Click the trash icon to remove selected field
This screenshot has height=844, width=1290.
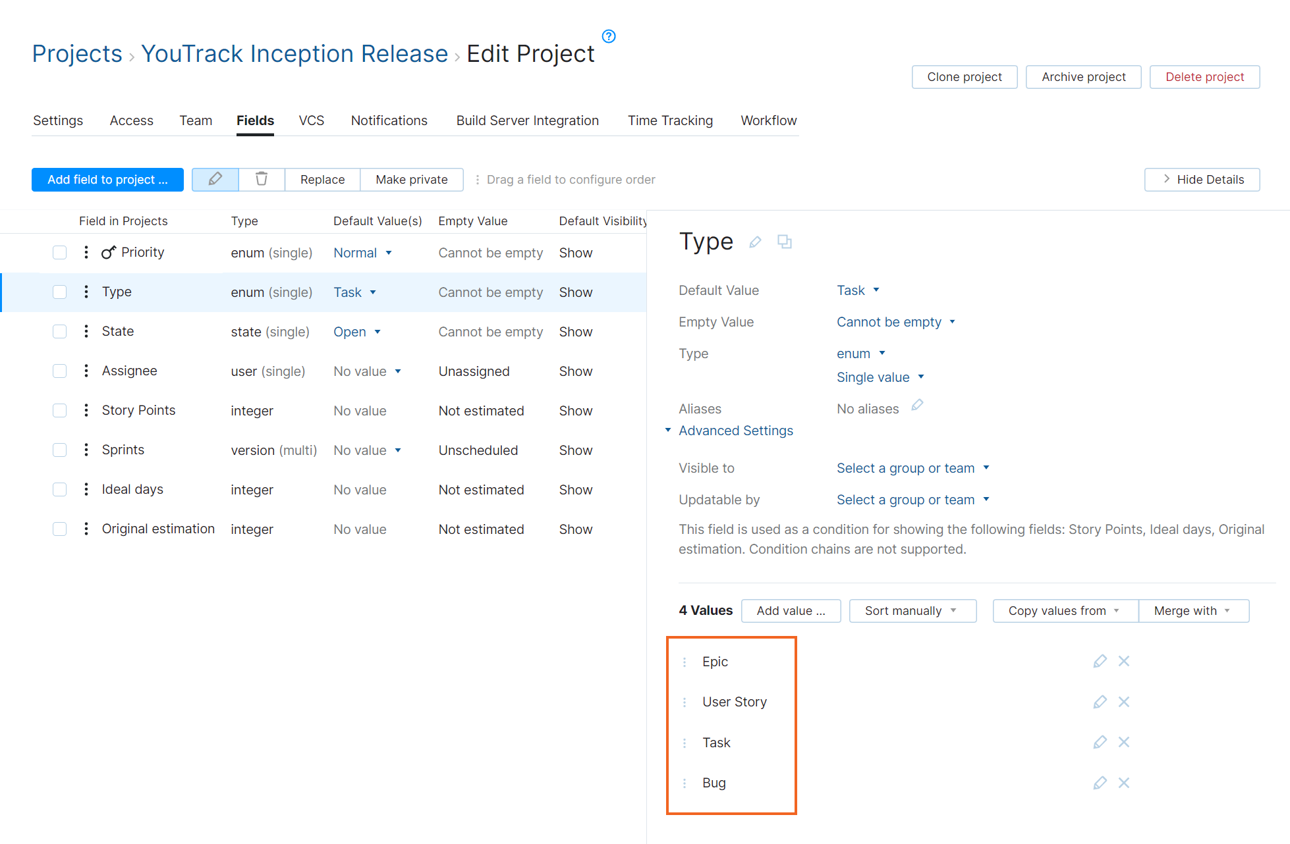[262, 179]
